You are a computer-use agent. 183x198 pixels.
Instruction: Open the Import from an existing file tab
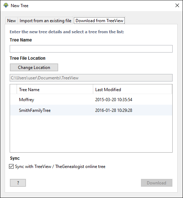[45, 21]
